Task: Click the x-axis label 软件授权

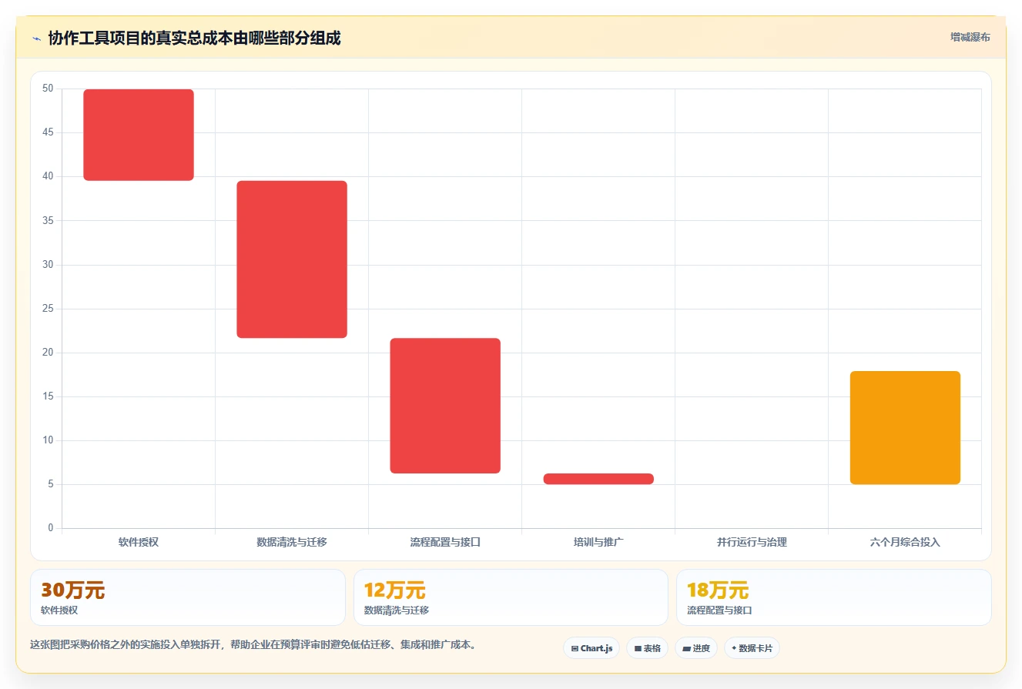Action: point(139,542)
